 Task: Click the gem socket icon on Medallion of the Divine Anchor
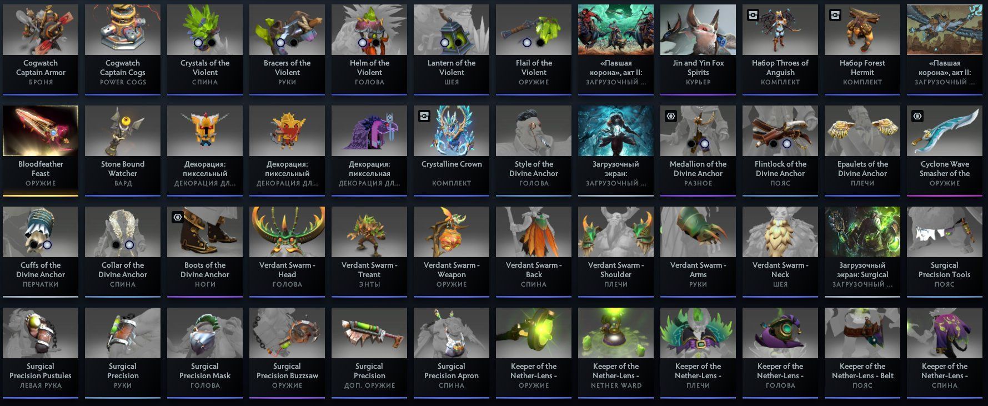(x=671, y=117)
